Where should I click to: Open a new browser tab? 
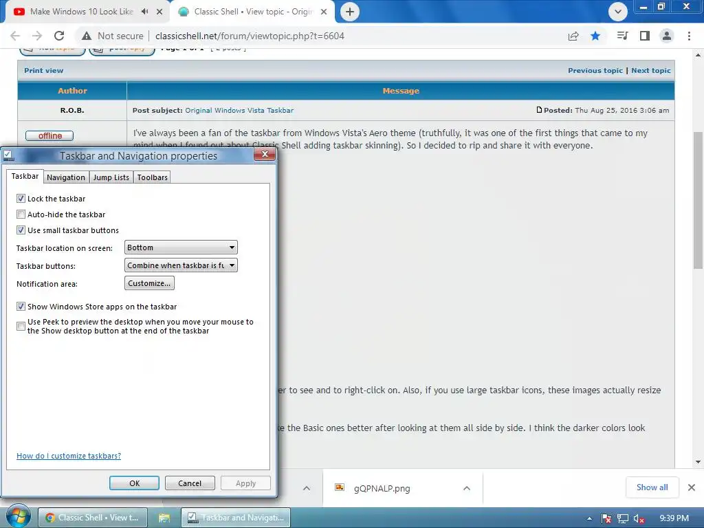pyautogui.click(x=350, y=12)
